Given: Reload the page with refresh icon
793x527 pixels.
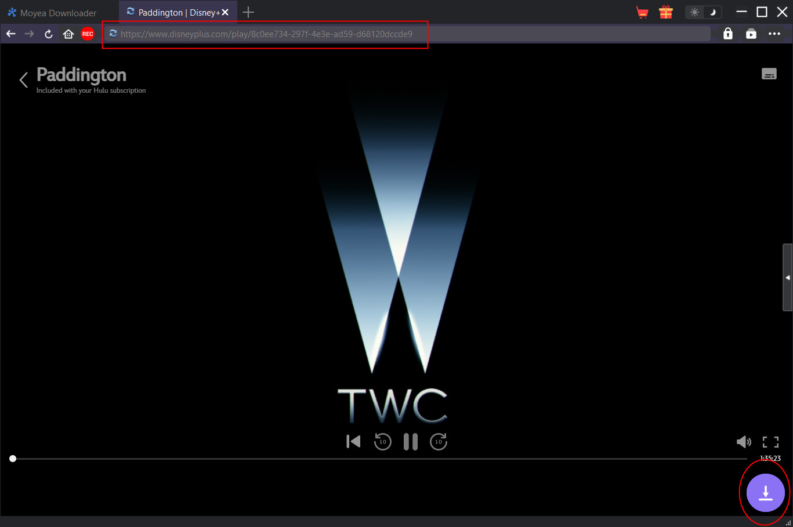Looking at the screenshot, I should click(49, 34).
